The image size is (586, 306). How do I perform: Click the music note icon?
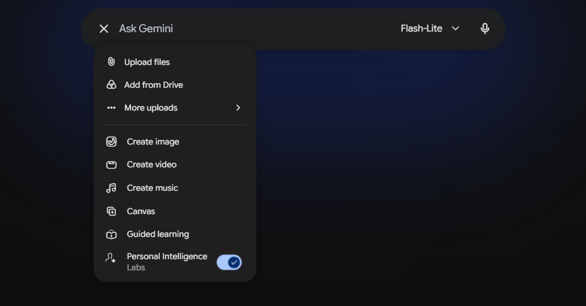(111, 188)
